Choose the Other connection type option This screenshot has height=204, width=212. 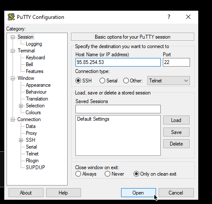[126, 81]
